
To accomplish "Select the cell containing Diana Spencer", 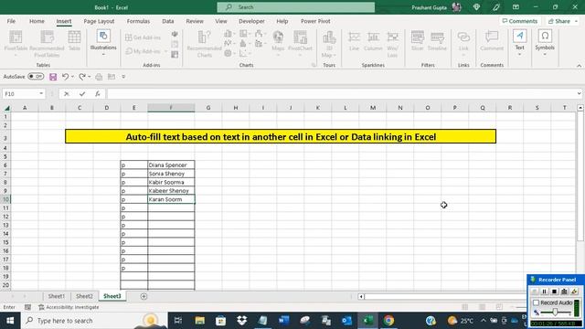I will tap(171, 164).
